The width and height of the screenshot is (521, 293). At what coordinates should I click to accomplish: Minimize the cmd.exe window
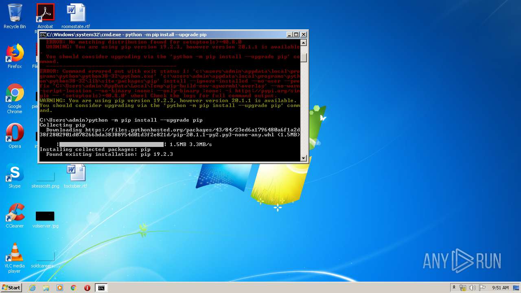[289, 35]
